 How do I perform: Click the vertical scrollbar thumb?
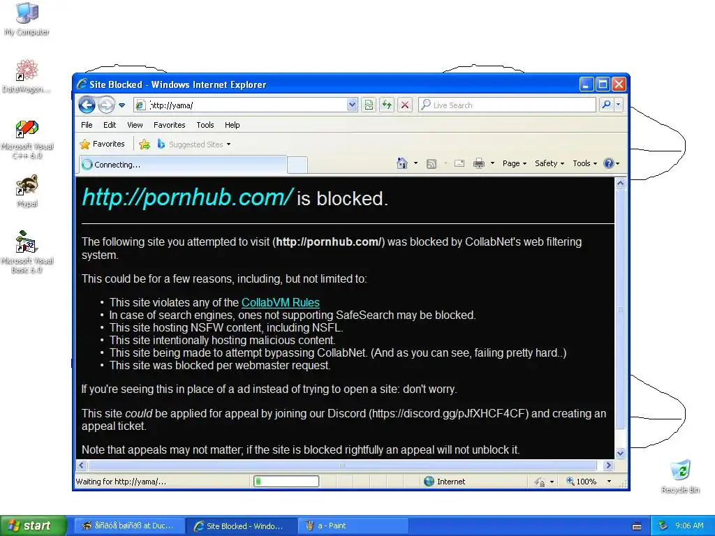click(620, 309)
